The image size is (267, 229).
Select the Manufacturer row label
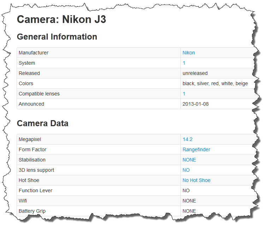tap(34, 53)
